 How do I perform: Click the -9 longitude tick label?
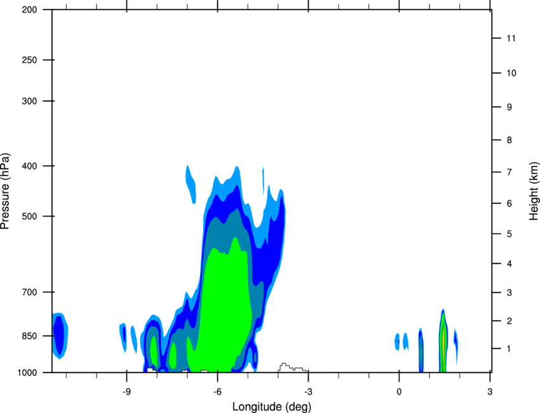(x=126, y=392)
